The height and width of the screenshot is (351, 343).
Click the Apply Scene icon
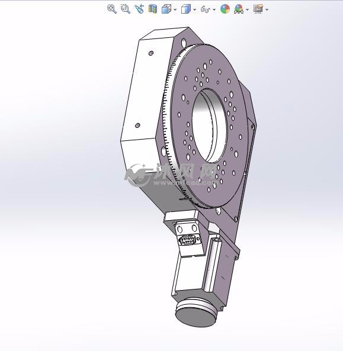coord(239,9)
